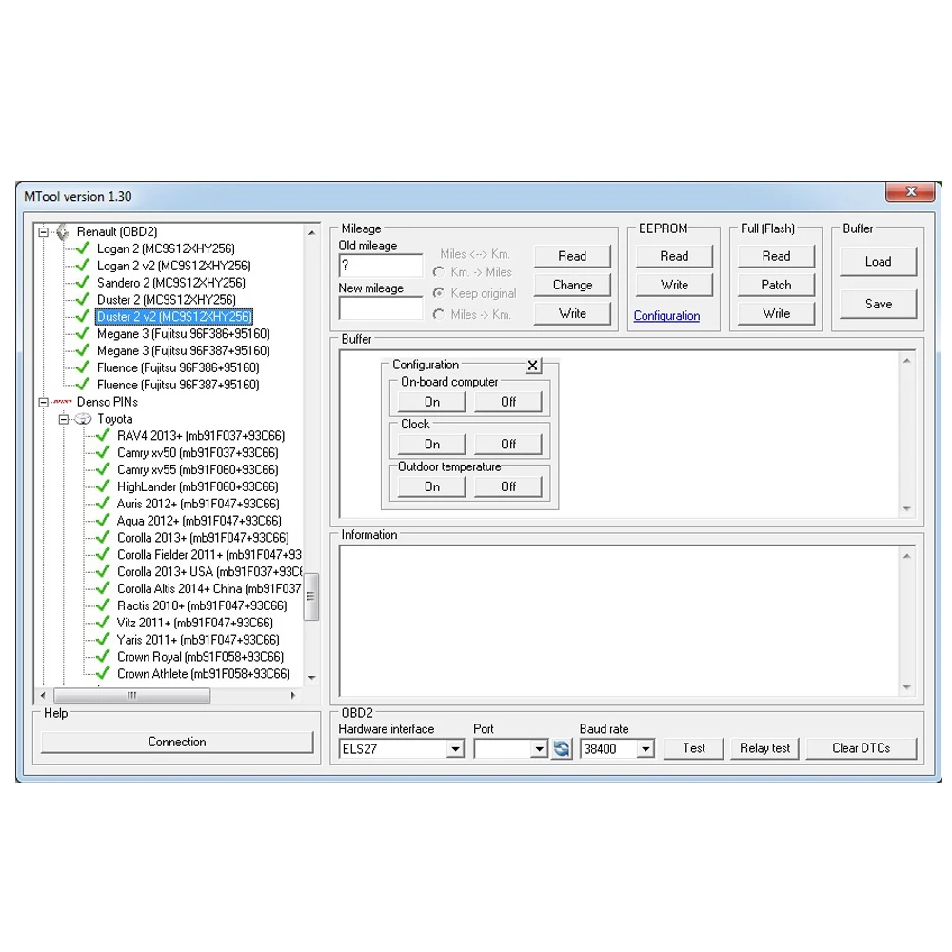Select Aqua 2012+ (mb91F047+93C66)
Viewport: 952px width, 952px height.
pyautogui.click(x=199, y=521)
